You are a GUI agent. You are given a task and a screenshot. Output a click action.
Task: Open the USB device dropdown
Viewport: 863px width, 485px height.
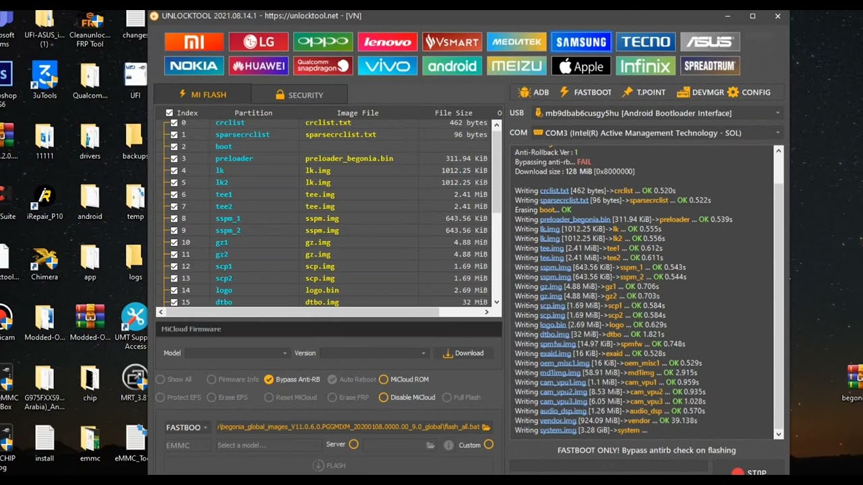pos(657,113)
